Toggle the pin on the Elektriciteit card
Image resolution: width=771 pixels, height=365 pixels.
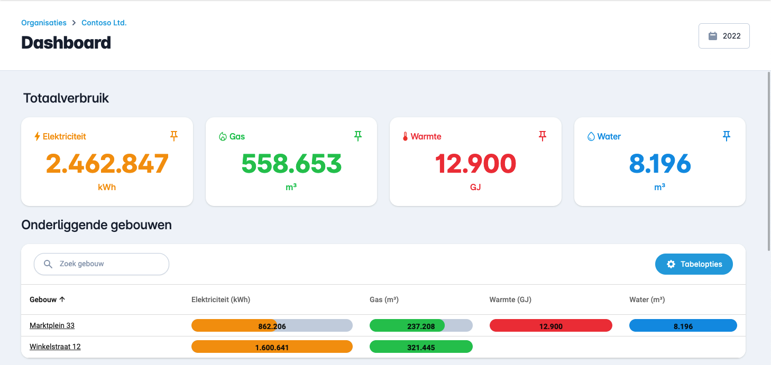tap(174, 136)
